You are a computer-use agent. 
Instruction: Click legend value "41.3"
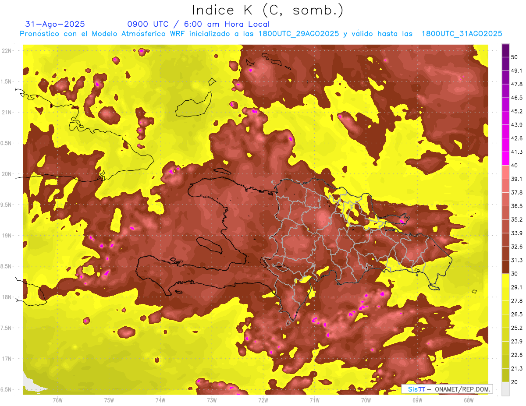point(517,152)
